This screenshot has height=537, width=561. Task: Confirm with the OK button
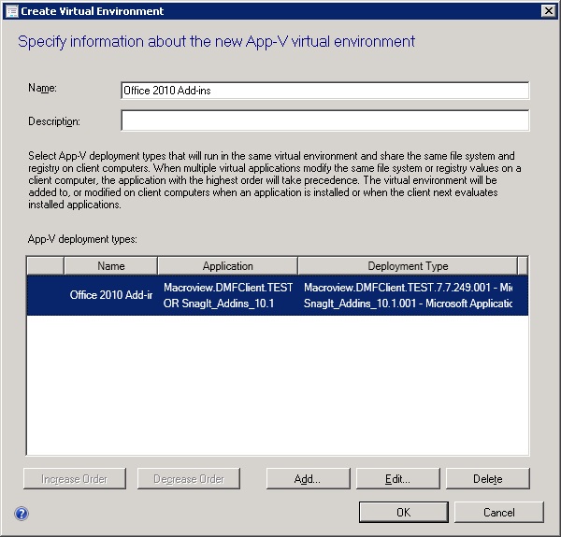[403, 512]
